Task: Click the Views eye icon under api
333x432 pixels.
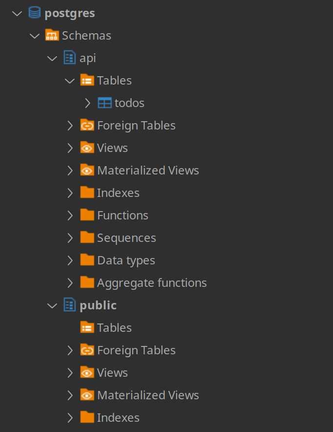Action: tap(87, 148)
